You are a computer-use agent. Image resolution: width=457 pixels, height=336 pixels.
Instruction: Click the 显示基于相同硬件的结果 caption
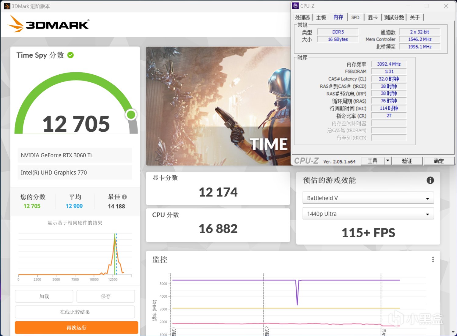click(75, 223)
